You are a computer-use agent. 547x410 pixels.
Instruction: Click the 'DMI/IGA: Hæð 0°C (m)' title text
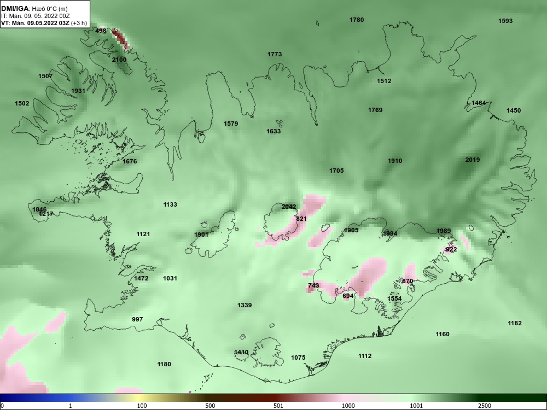[34, 9]
